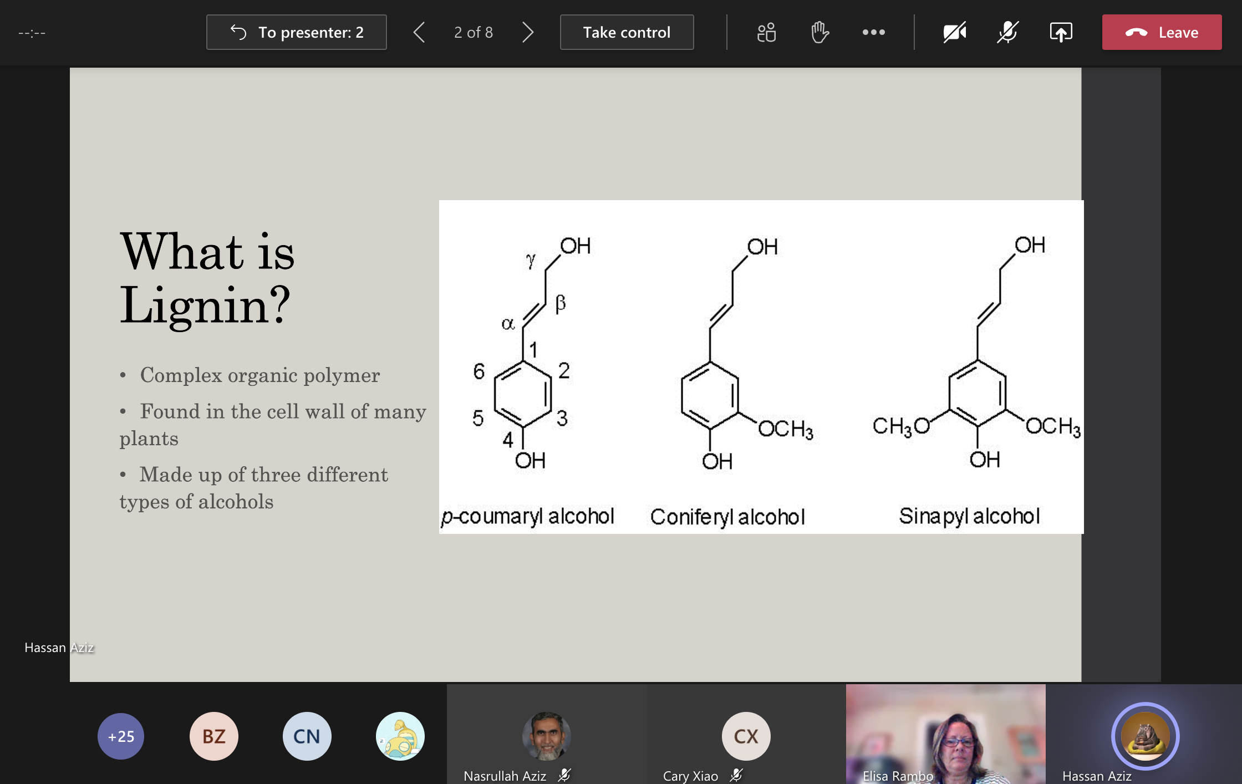Open the More actions ellipsis menu
Image resolution: width=1242 pixels, height=784 pixels.
(x=873, y=33)
